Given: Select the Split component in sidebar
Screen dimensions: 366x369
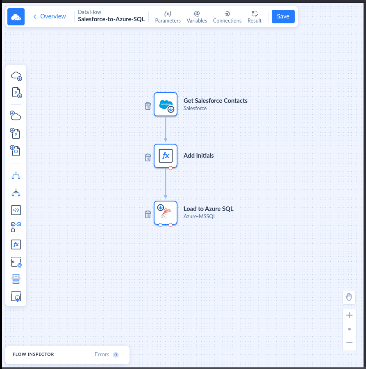Looking at the screenshot, I should [16, 176].
